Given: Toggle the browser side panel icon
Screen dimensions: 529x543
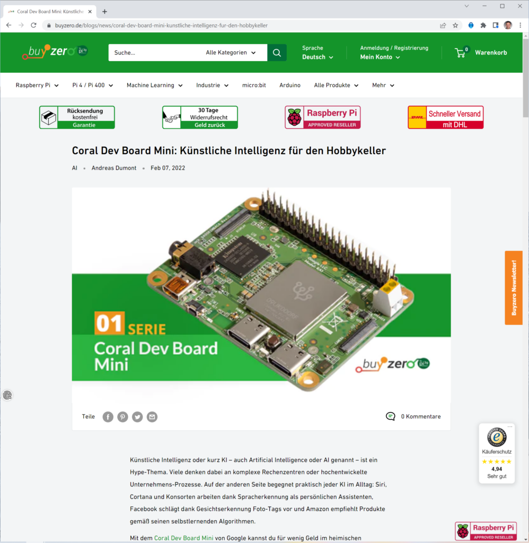Looking at the screenshot, I should 496,25.
